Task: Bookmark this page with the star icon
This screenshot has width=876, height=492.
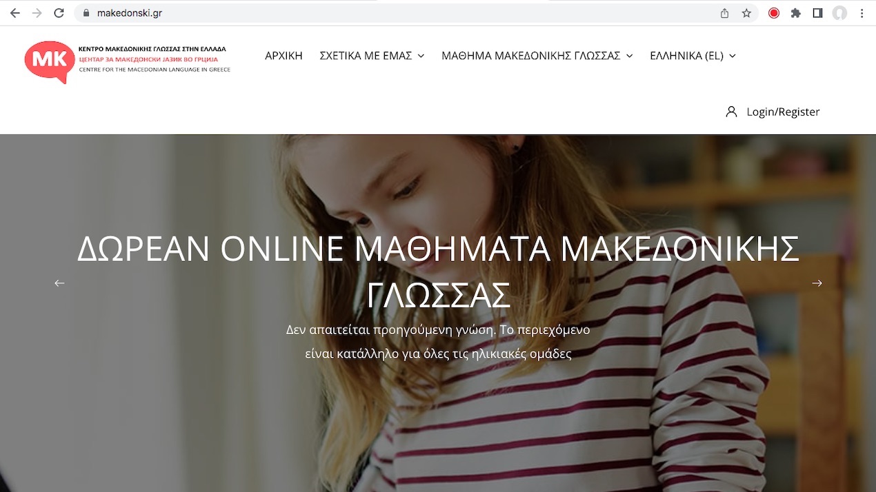Action: 746,13
